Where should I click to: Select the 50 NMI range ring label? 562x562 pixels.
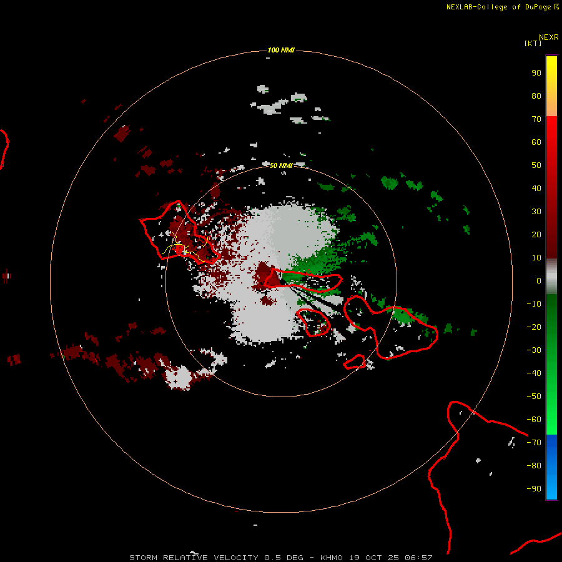pyautogui.click(x=281, y=165)
